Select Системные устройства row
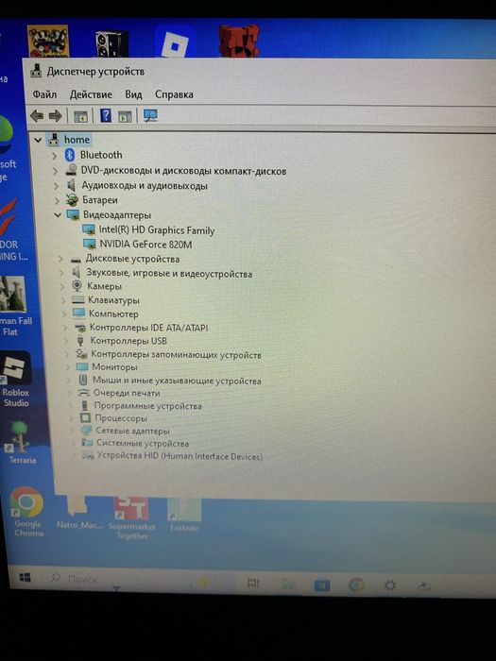This screenshot has height=661, width=496. 143,444
